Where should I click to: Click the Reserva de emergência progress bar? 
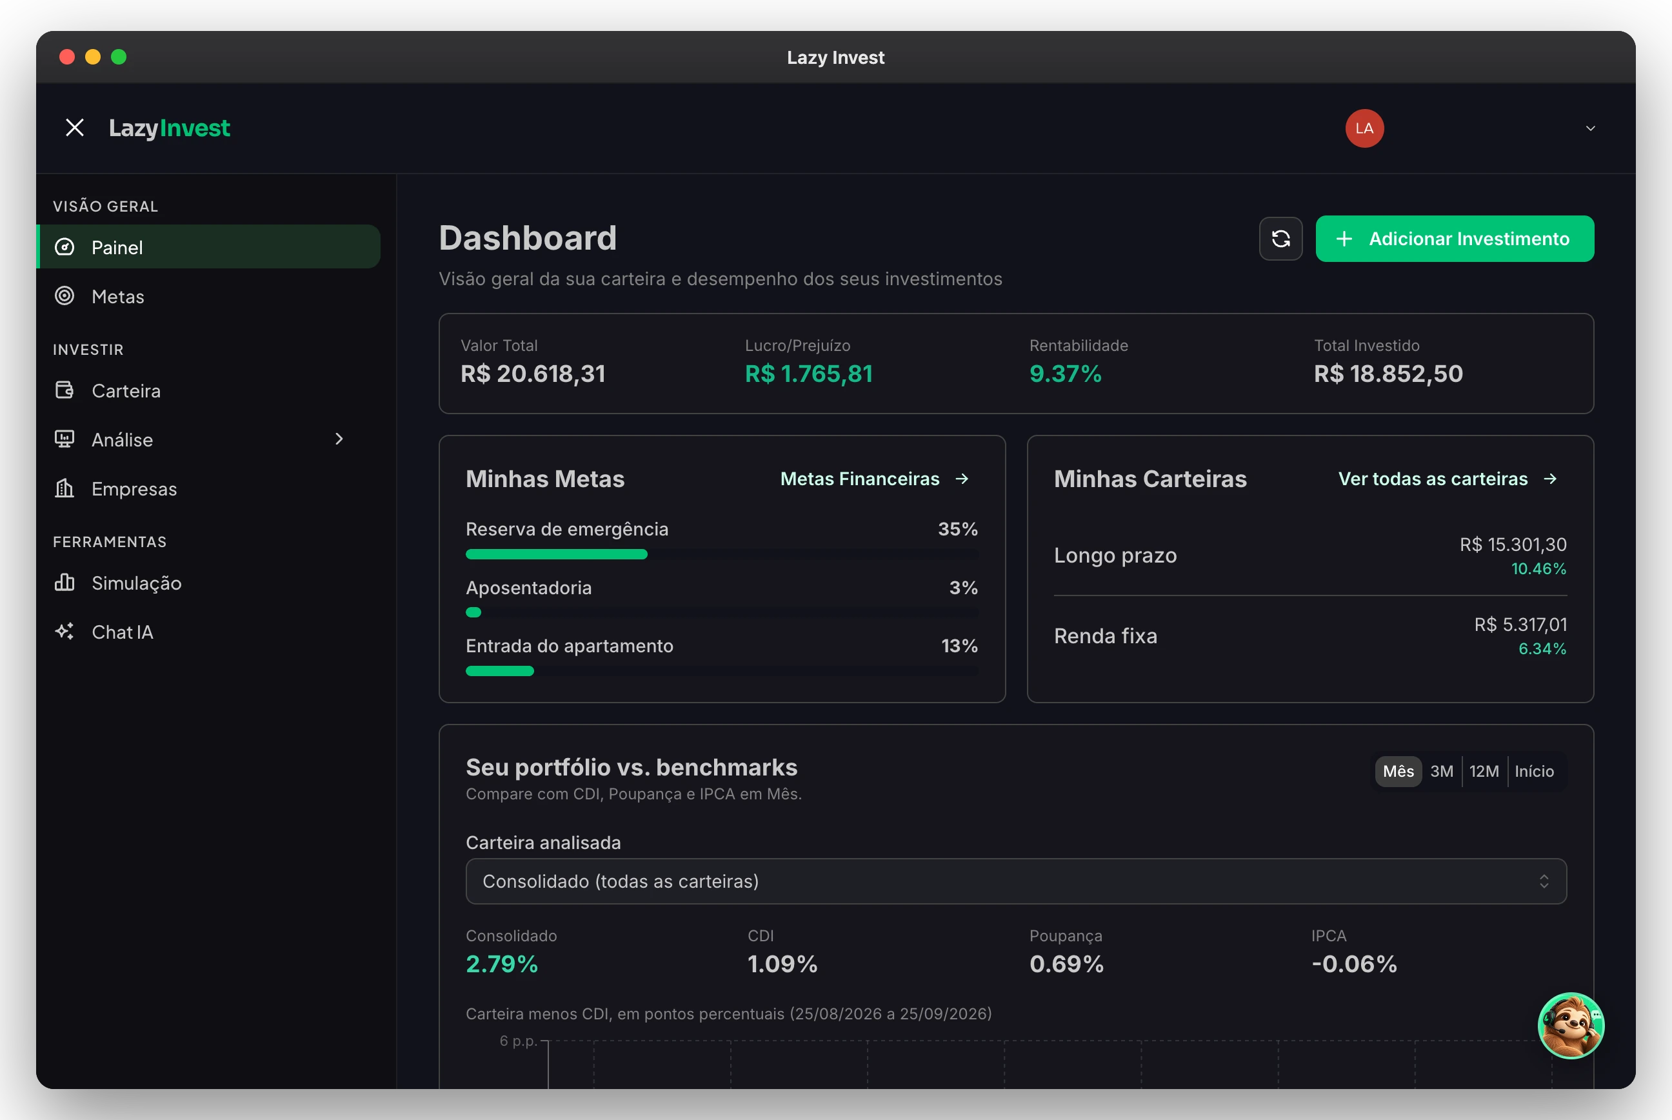pyautogui.click(x=721, y=554)
